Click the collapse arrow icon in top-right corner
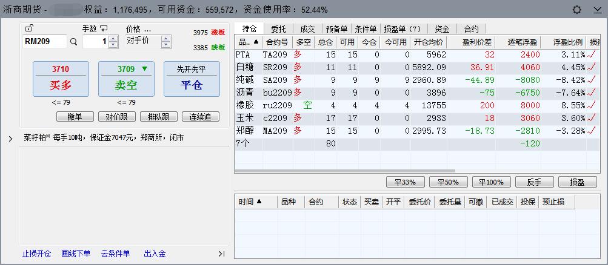The image size is (608, 265). 596,10
